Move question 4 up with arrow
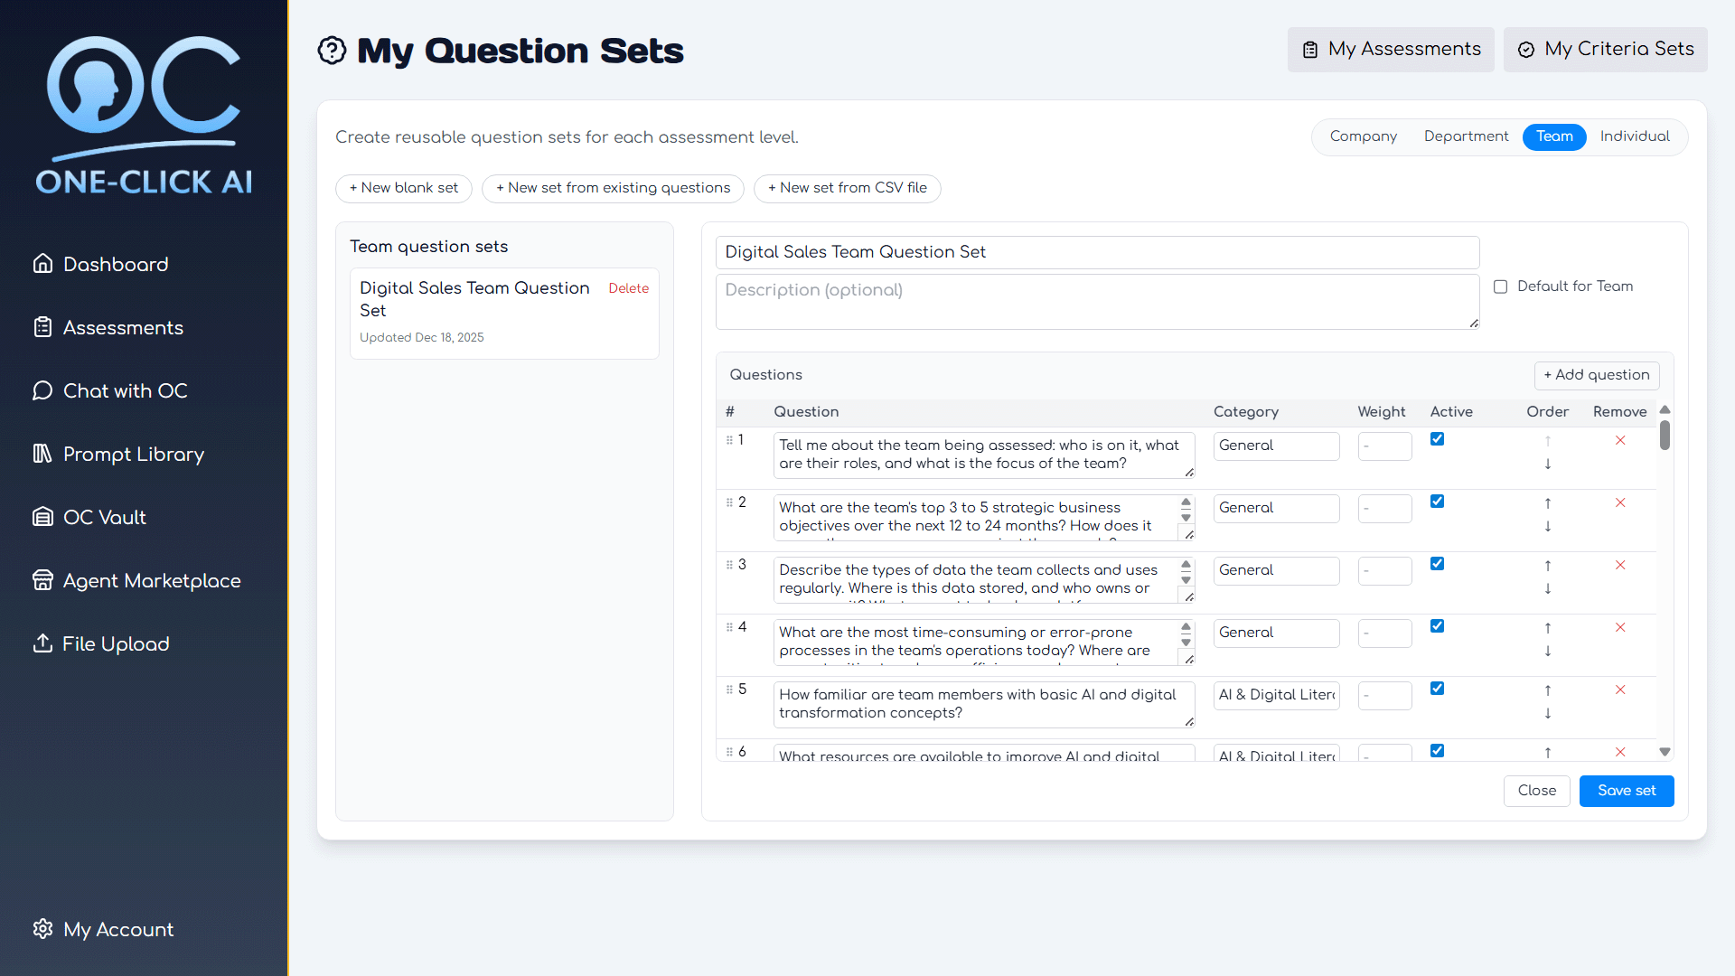 coord(1548,628)
